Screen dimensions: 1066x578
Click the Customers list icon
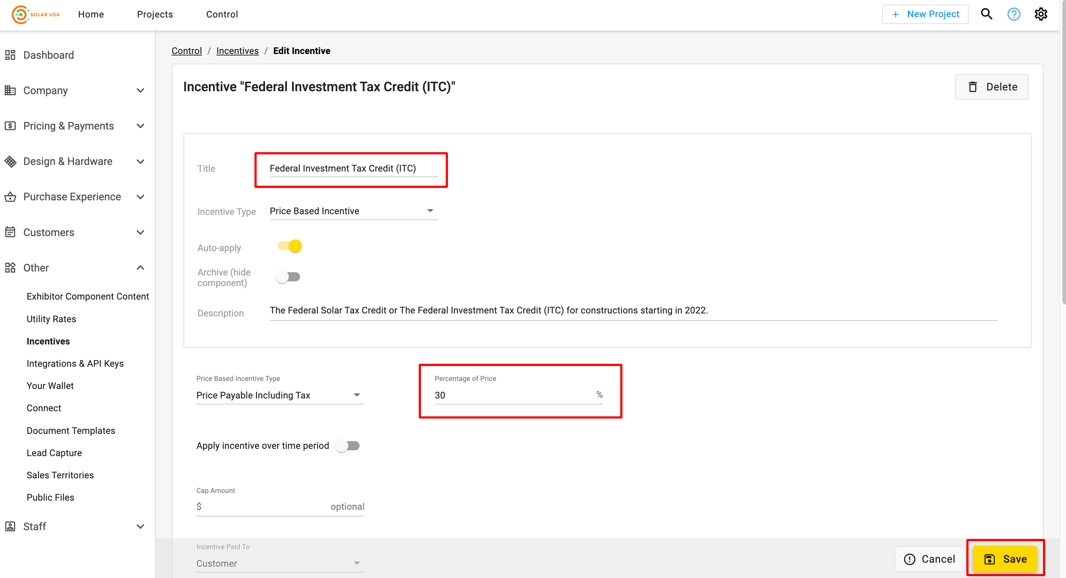click(10, 232)
